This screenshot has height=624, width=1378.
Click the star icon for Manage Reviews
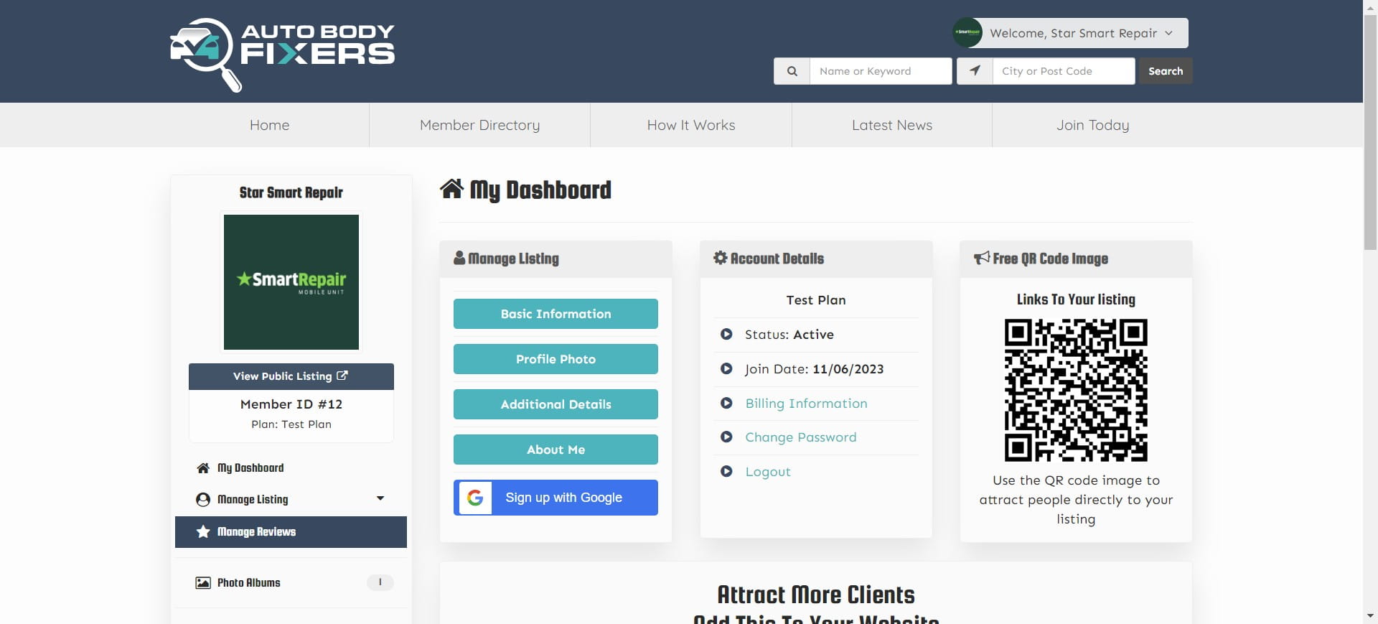pos(203,532)
